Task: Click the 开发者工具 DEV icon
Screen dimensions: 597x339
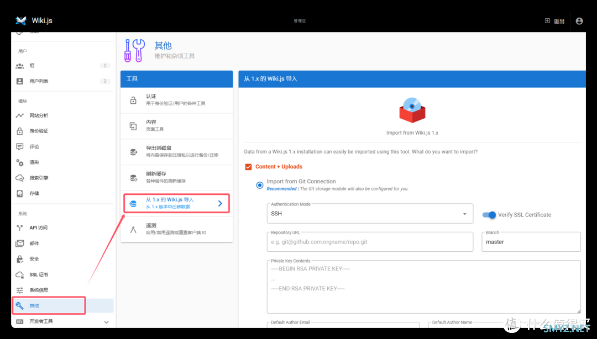Action: coord(20,321)
